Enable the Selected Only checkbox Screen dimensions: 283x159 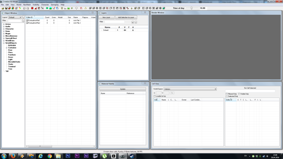pos(226,96)
